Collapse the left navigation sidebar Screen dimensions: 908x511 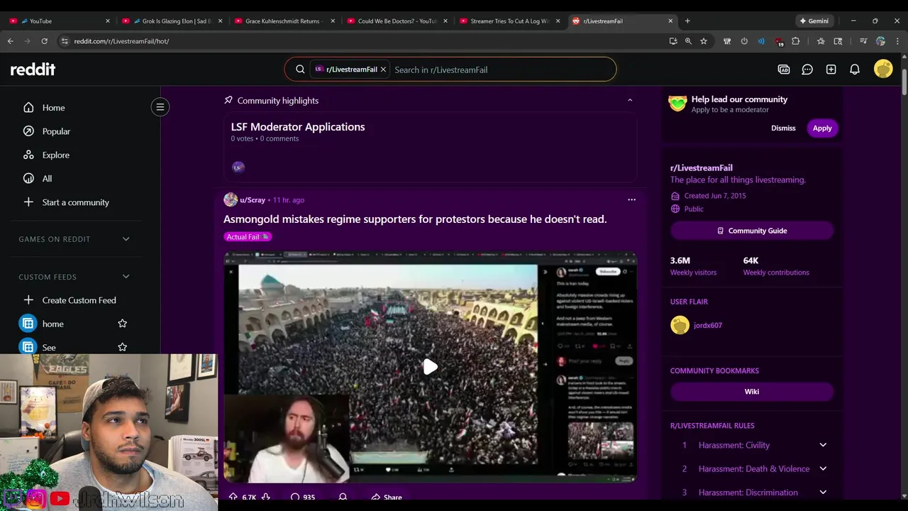coord(160,107)
